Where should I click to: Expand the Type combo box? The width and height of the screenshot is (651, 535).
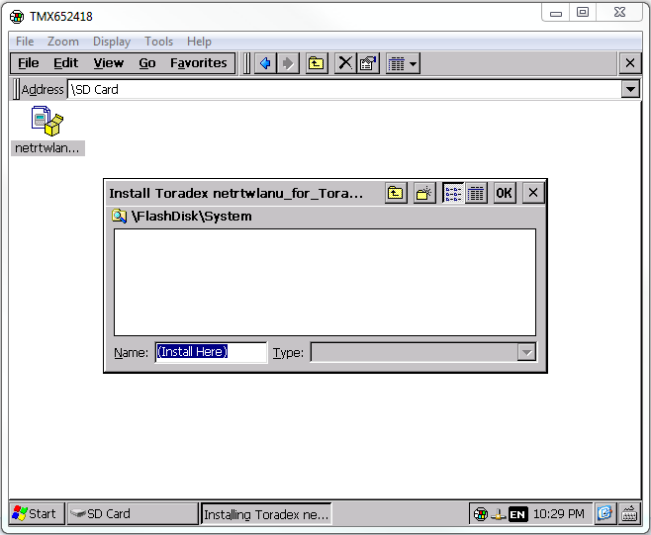pos(526,352)
